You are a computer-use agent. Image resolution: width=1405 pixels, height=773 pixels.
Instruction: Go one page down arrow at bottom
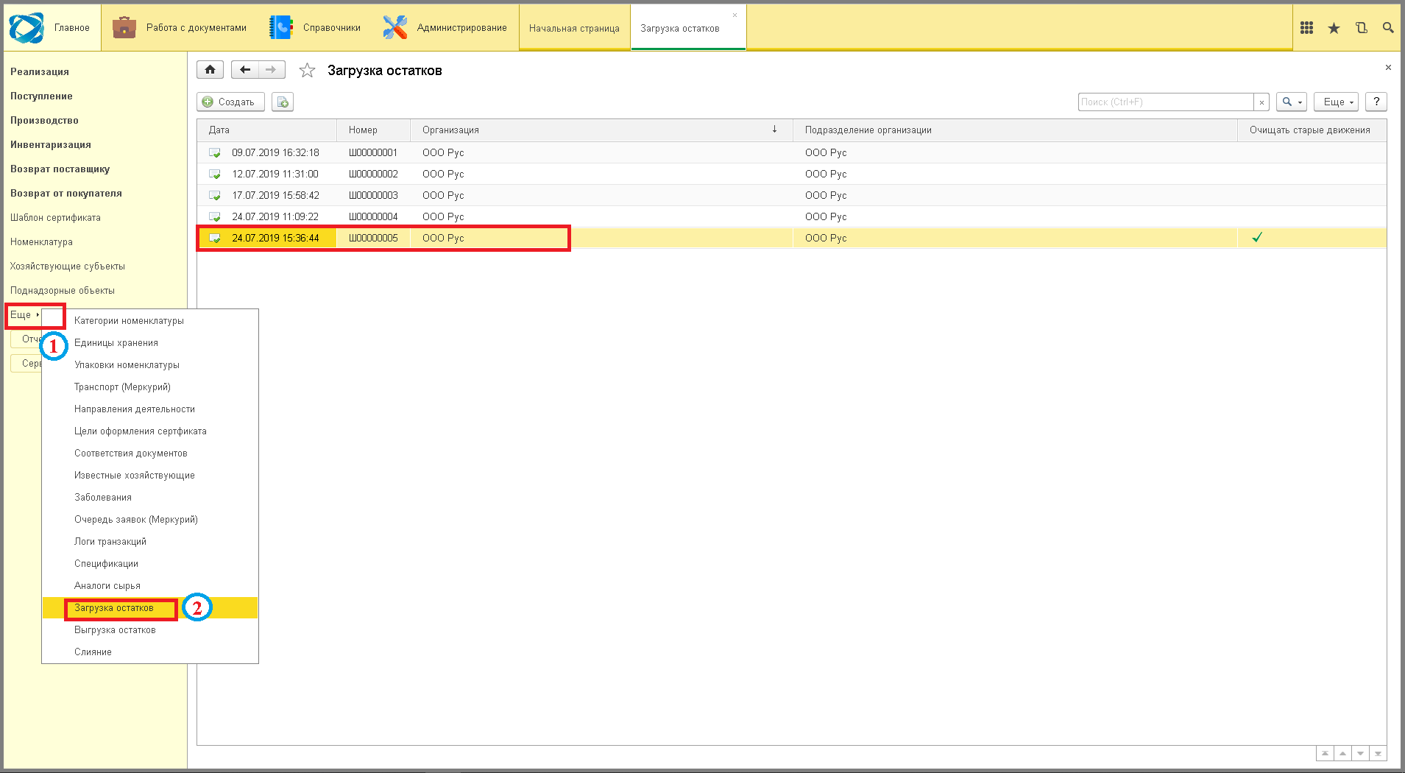point(1360,753)
